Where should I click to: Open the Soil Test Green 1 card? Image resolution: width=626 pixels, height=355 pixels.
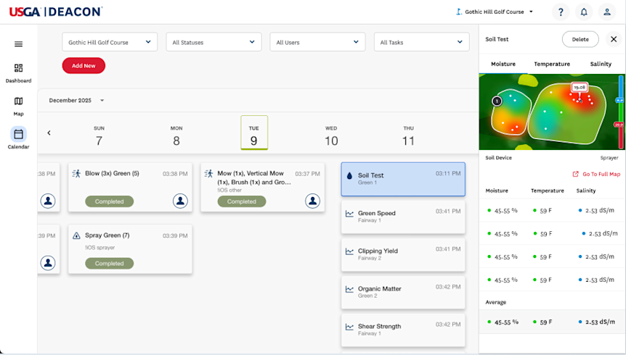coord(403,179)
